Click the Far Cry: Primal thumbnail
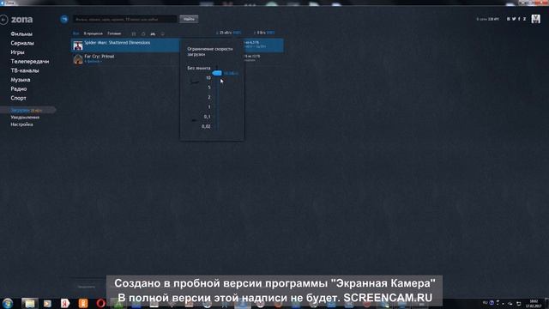The height and width of the screenshot is (309, 549). pos(78,59)
